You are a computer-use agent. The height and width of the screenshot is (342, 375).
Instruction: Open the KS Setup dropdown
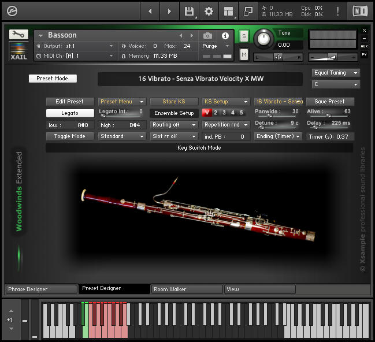point(226,102)
